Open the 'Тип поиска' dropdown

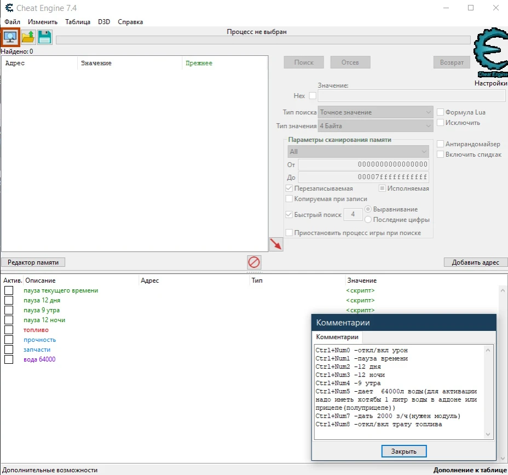coord(376,112)
